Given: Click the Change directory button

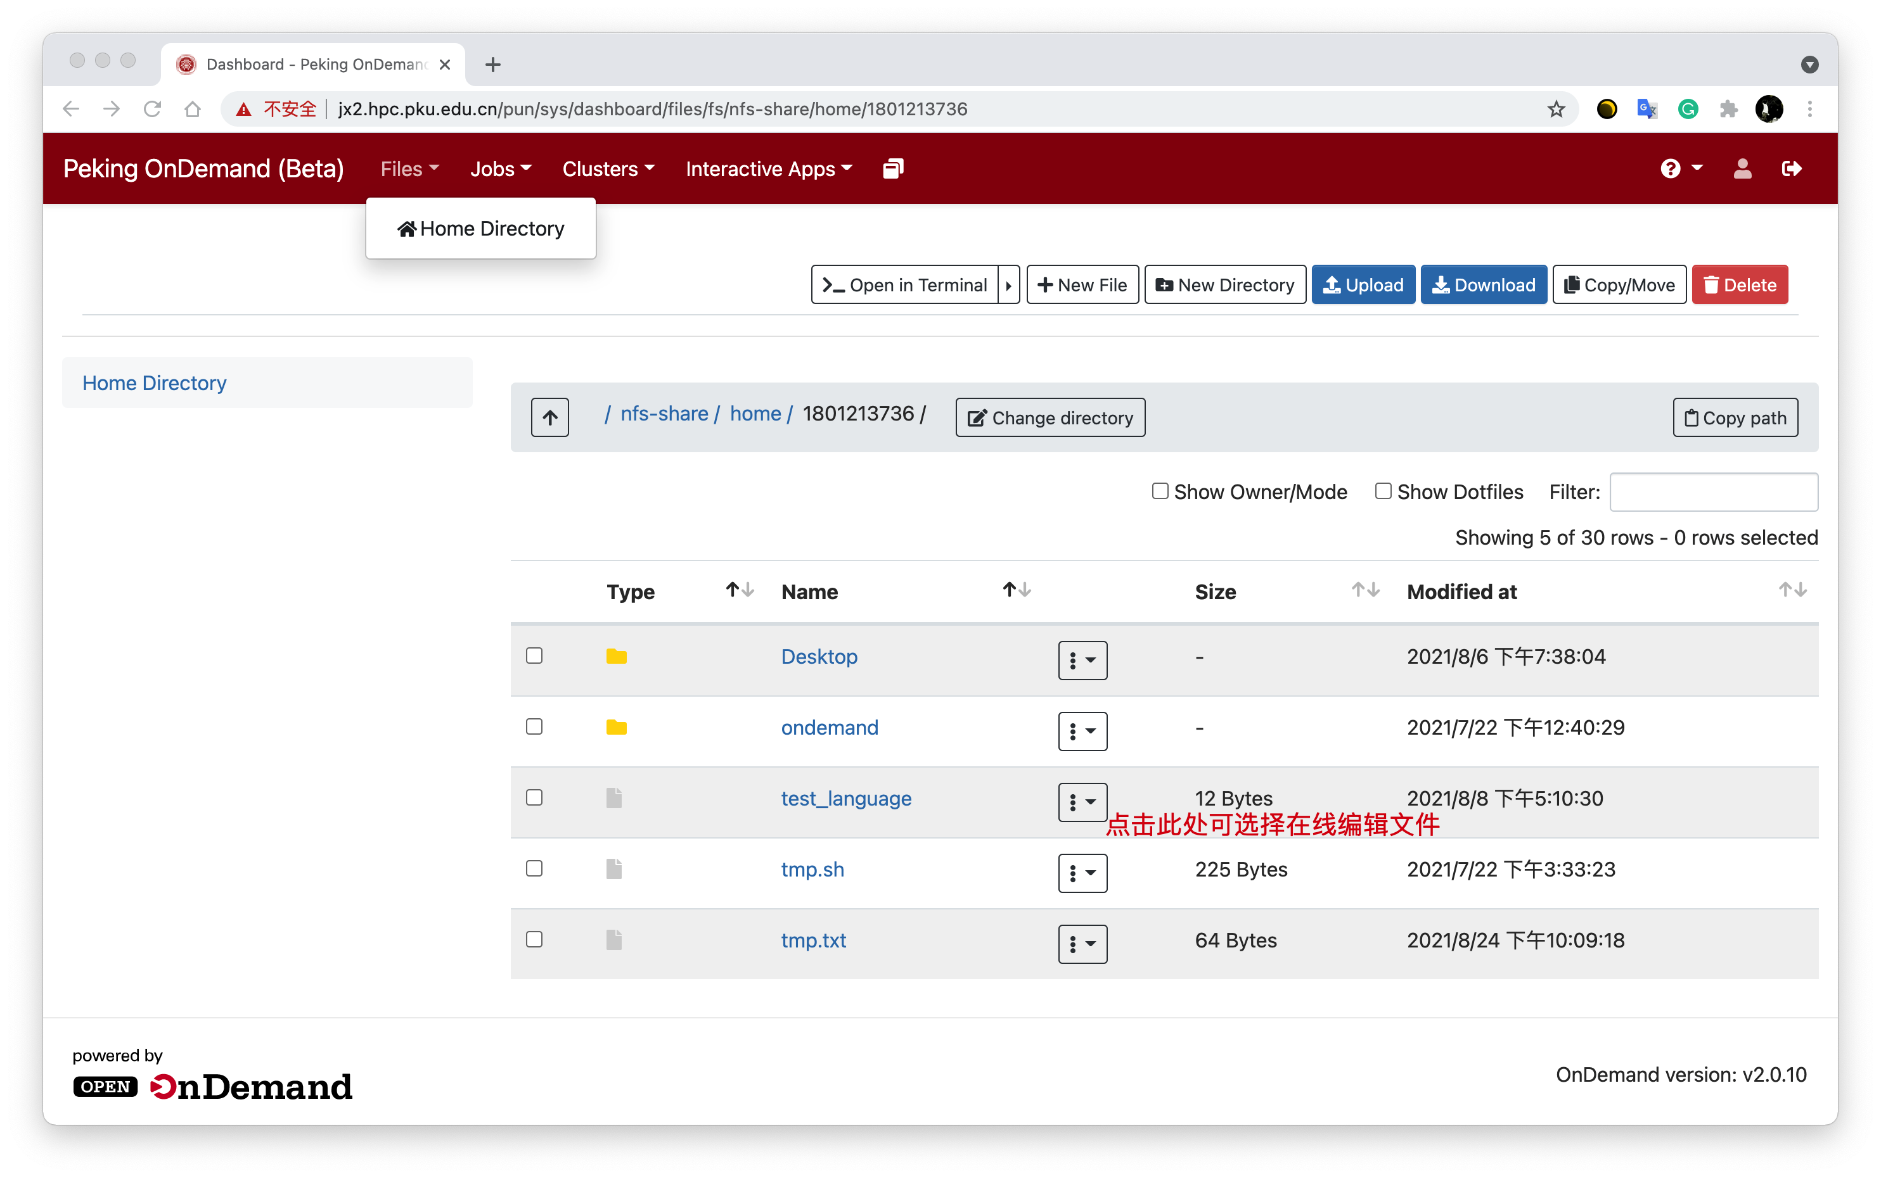Looking at the screenshot, I should (x=1050, y=417).
